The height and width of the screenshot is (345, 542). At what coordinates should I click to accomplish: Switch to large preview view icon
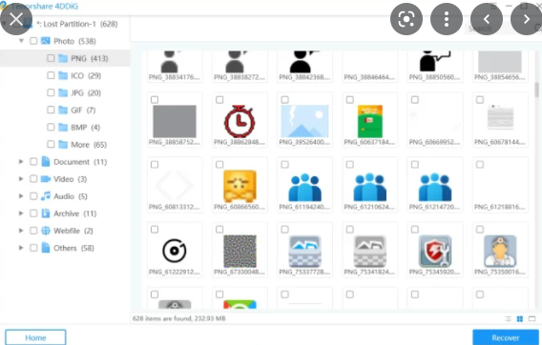(532, 318)
